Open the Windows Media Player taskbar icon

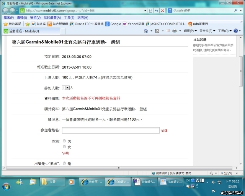[x=72, y=182]
